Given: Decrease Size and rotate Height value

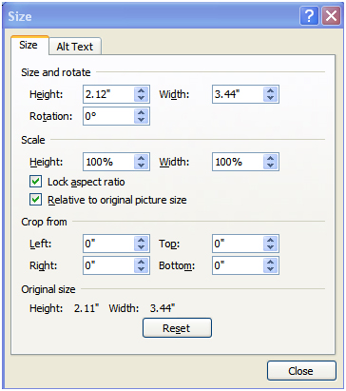Looking at the screenshot, I should click(x=142, y=98).
